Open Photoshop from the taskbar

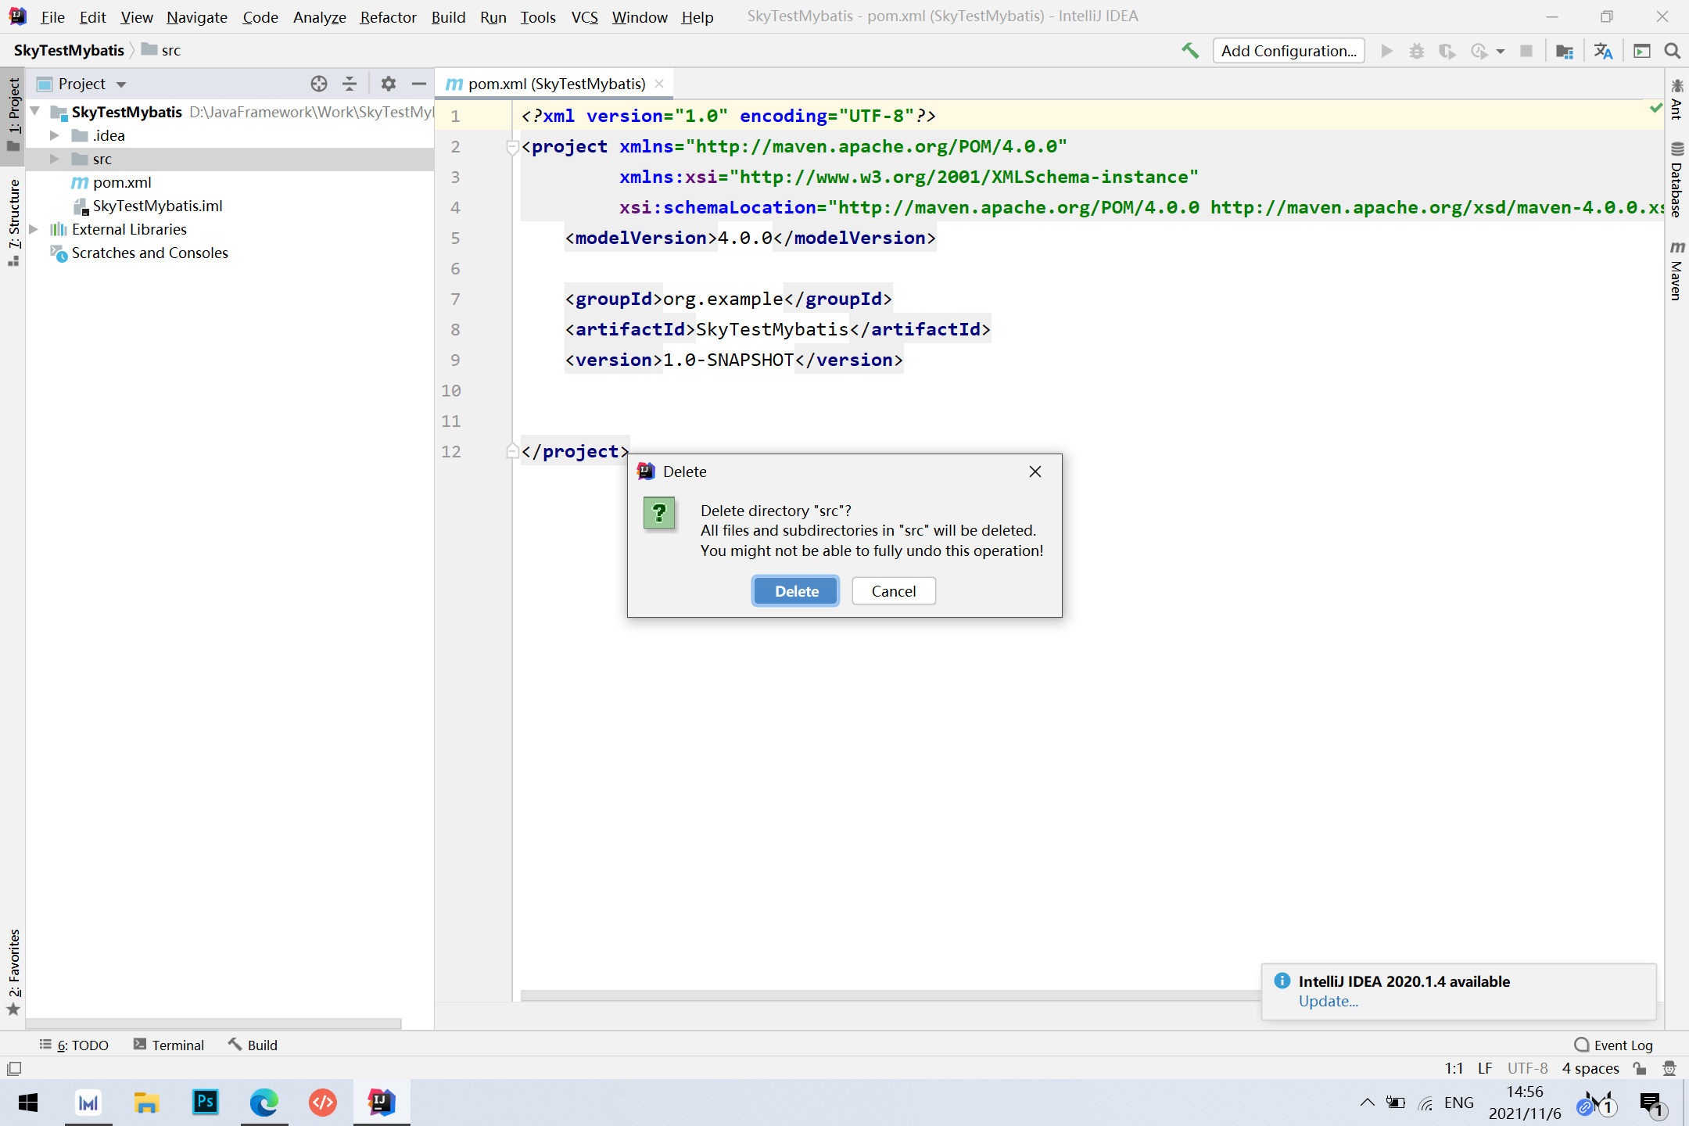(x=205, y=1103)
